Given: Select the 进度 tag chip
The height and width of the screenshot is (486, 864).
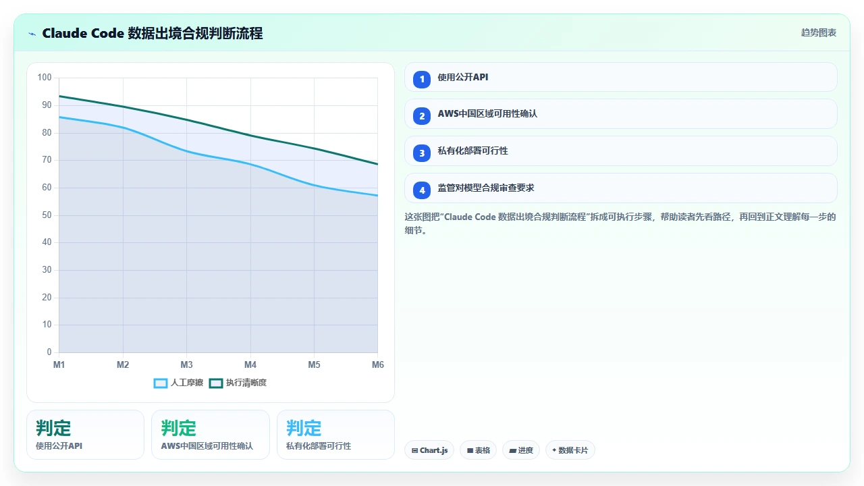Looking at the screenshot, I should [x=521, y=450].
